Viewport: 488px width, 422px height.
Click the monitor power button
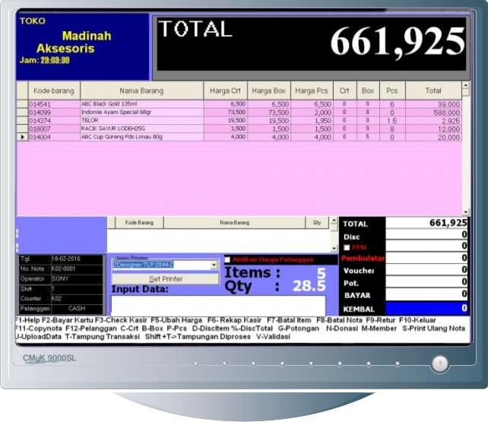(439, 364)
